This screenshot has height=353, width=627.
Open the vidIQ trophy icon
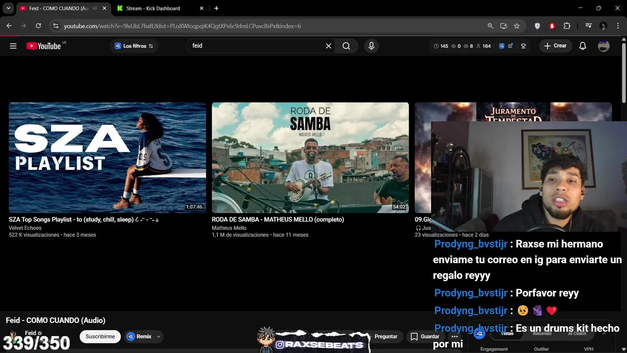pos(523,46)
